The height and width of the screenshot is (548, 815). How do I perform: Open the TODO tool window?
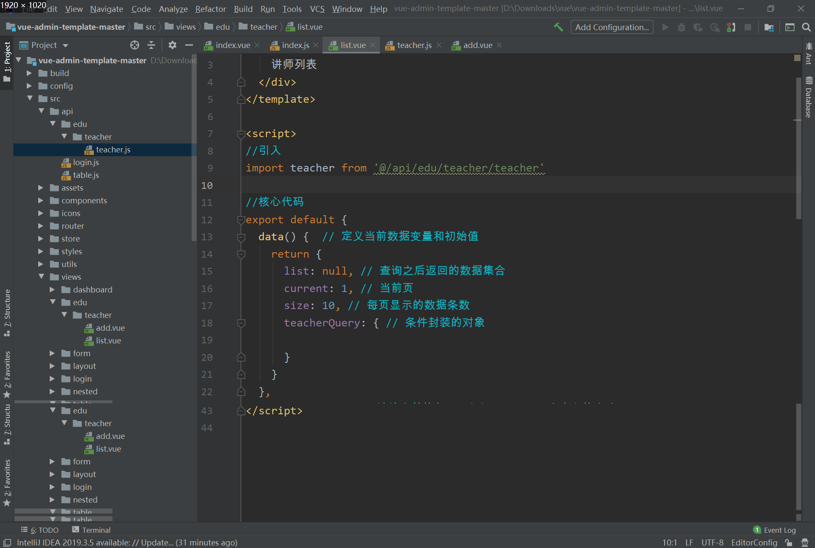click(x=40, y=530)
